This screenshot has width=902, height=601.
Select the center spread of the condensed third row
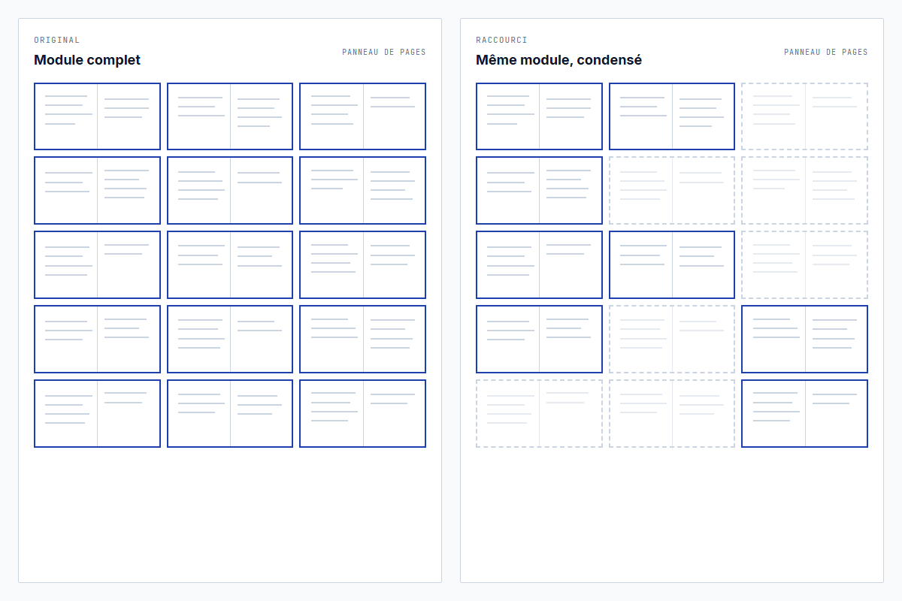point(671,264)
